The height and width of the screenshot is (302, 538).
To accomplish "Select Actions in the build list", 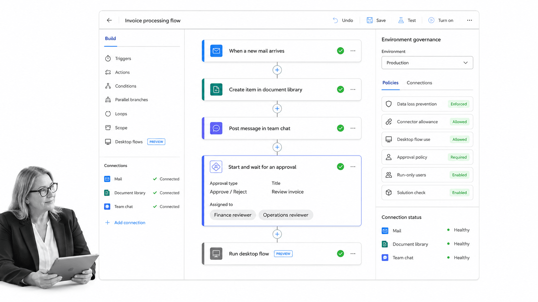I will tap(117, 72).
